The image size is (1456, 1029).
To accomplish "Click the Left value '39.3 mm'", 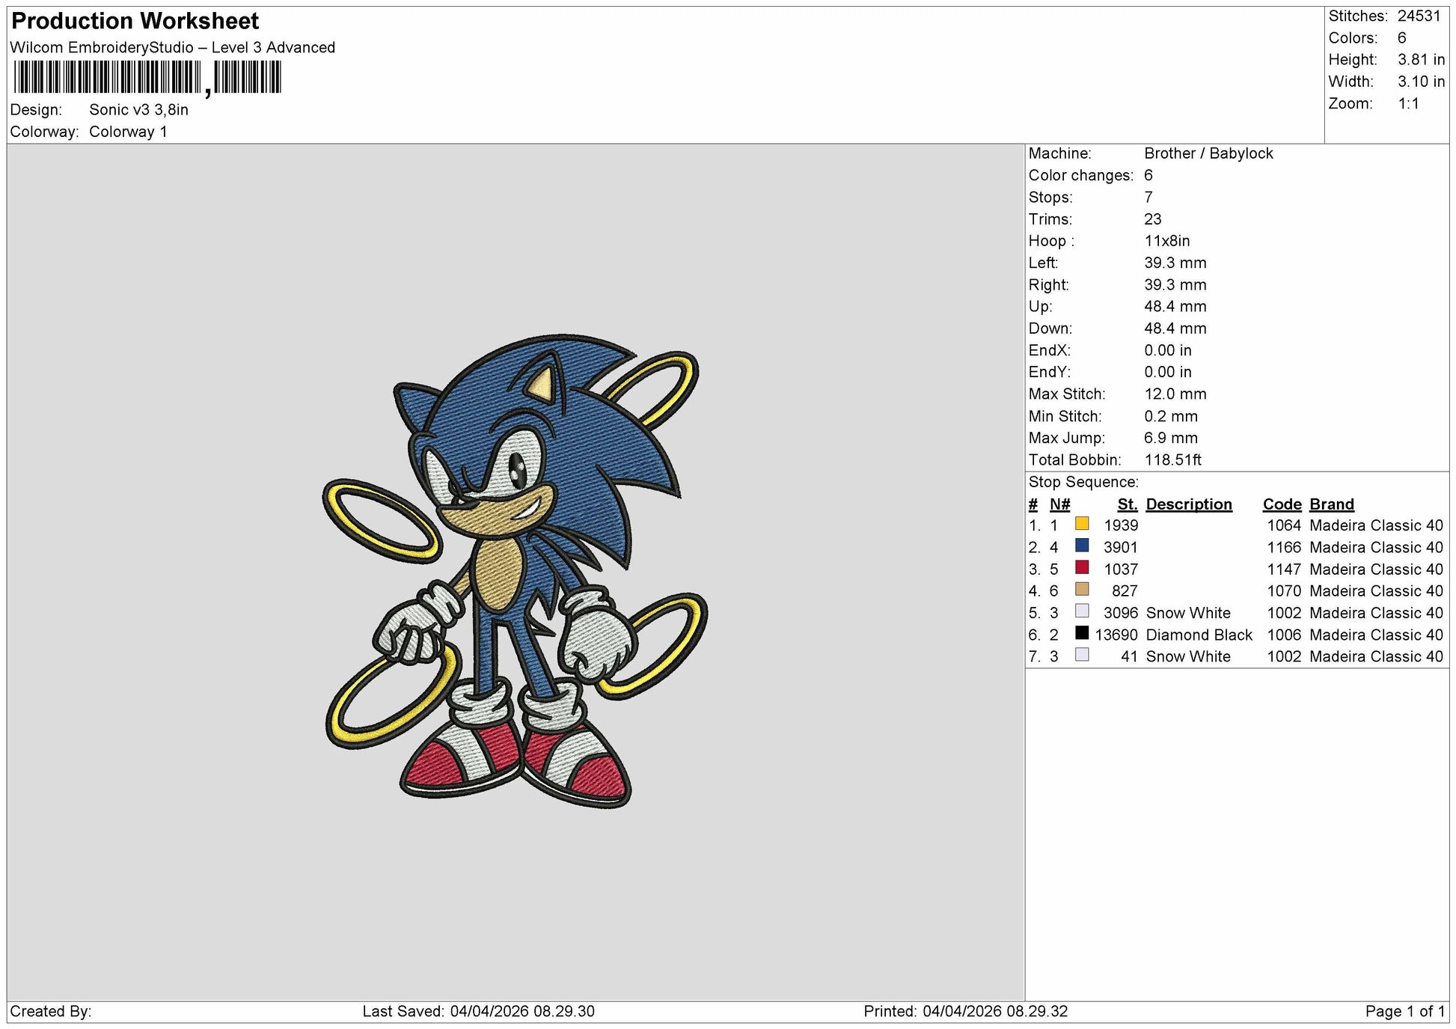I will click(1175, 263).
